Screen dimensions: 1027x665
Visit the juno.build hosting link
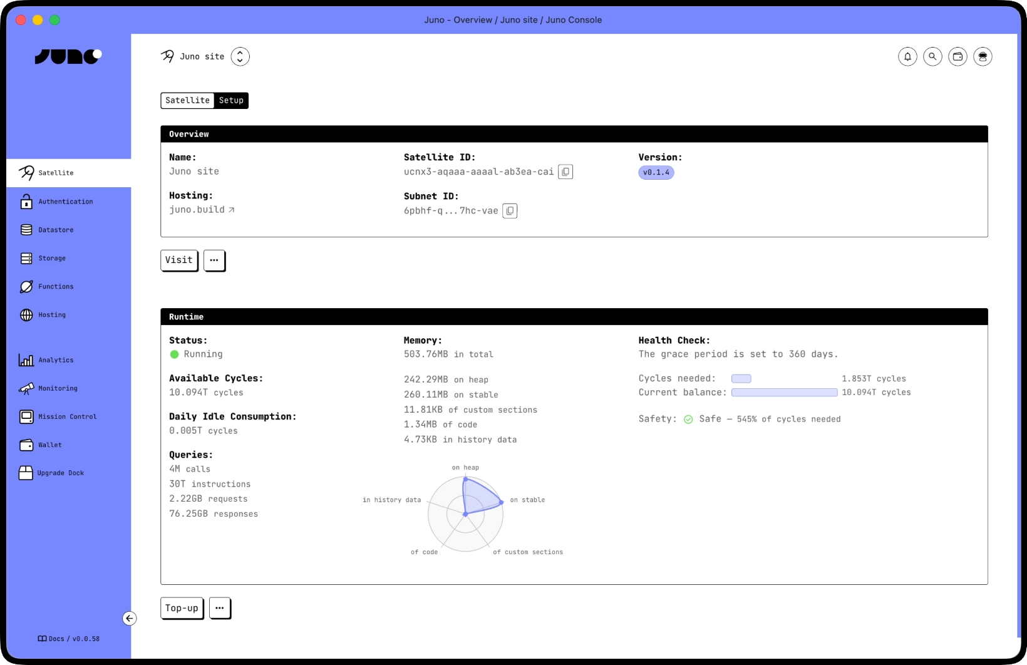coord(197,209)
